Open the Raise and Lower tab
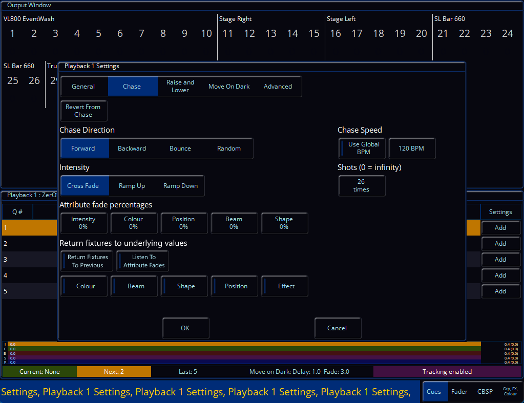The image size is (524, 403). [180, 87]
